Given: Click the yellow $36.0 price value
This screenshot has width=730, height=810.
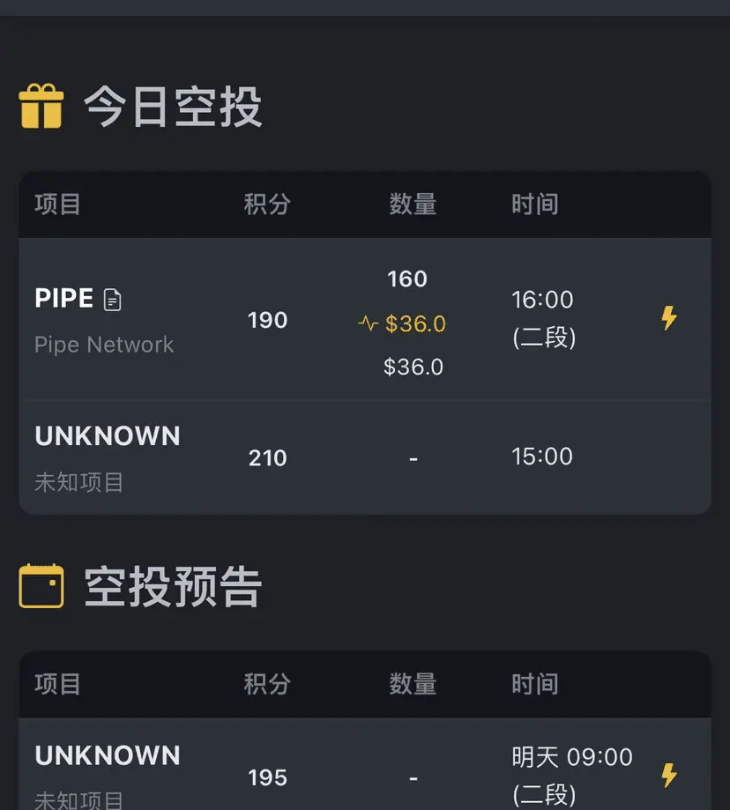Looking at the screenshot, I should (x=415, y=323).
